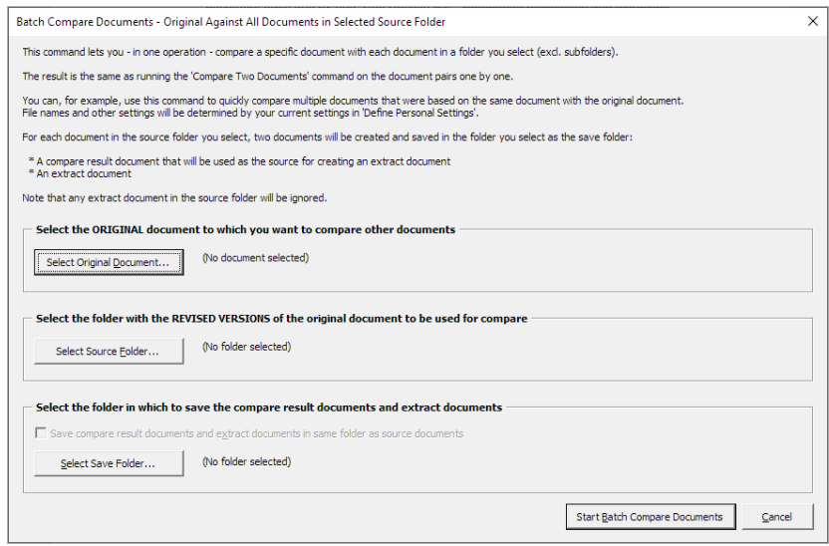Click the 'This command lets you' intro line

point(321,52)
